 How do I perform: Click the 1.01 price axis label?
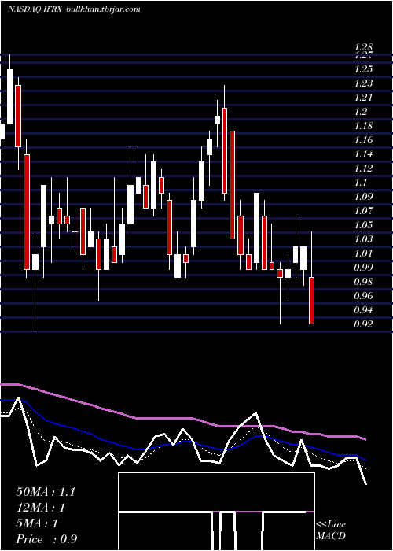(363, 253)
